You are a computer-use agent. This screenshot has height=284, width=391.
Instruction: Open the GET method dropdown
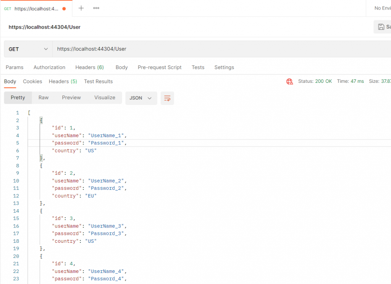click(x=28, y=49)
